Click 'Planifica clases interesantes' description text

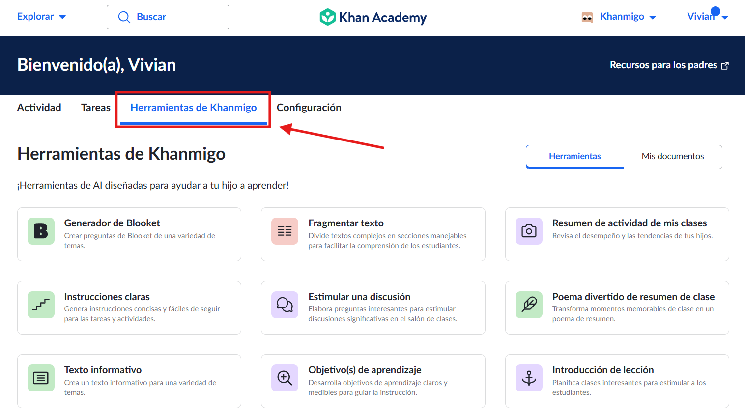[x=629, y=388]
